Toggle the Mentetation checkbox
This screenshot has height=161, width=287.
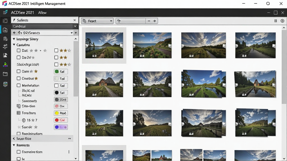click(x=18, y=86)
